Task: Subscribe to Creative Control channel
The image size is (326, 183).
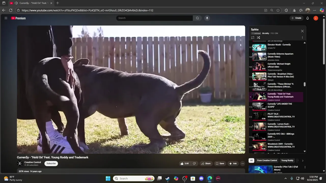Action: (51, 163)
